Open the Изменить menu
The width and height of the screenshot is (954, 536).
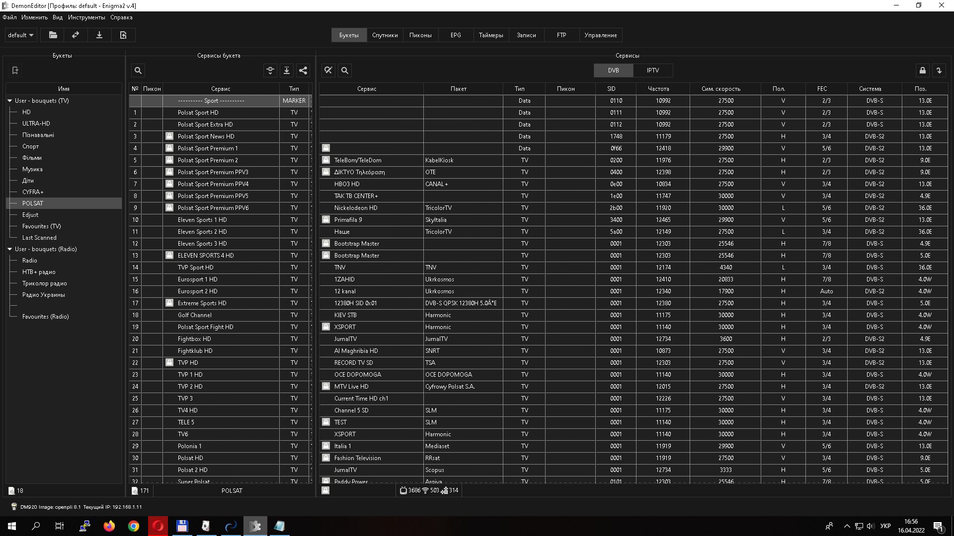(35, 17)
